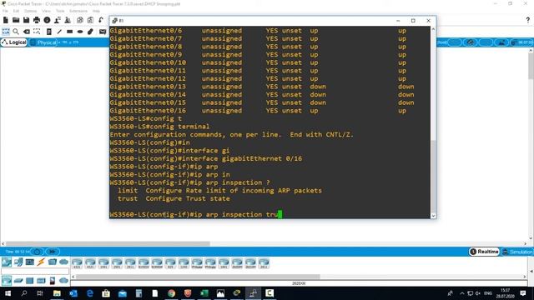Switch to Simulation mode

517,252
